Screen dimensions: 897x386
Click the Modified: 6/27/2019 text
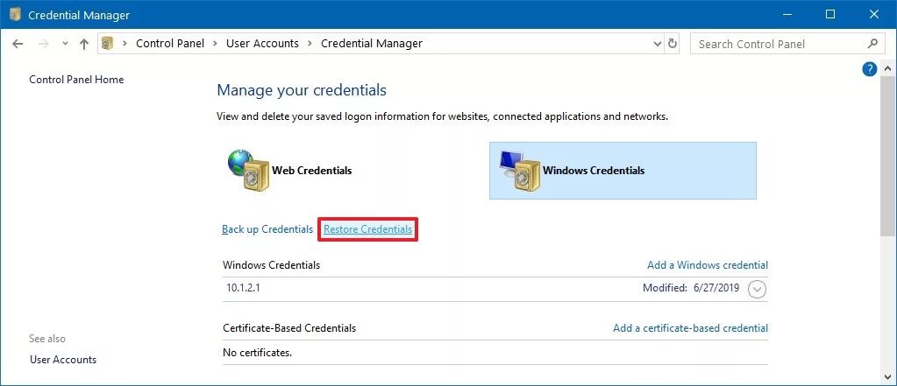pyautogui.click(x=691, y=288)
